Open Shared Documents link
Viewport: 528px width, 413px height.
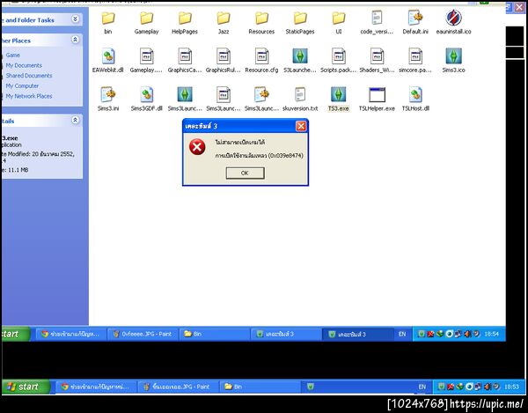29,76
